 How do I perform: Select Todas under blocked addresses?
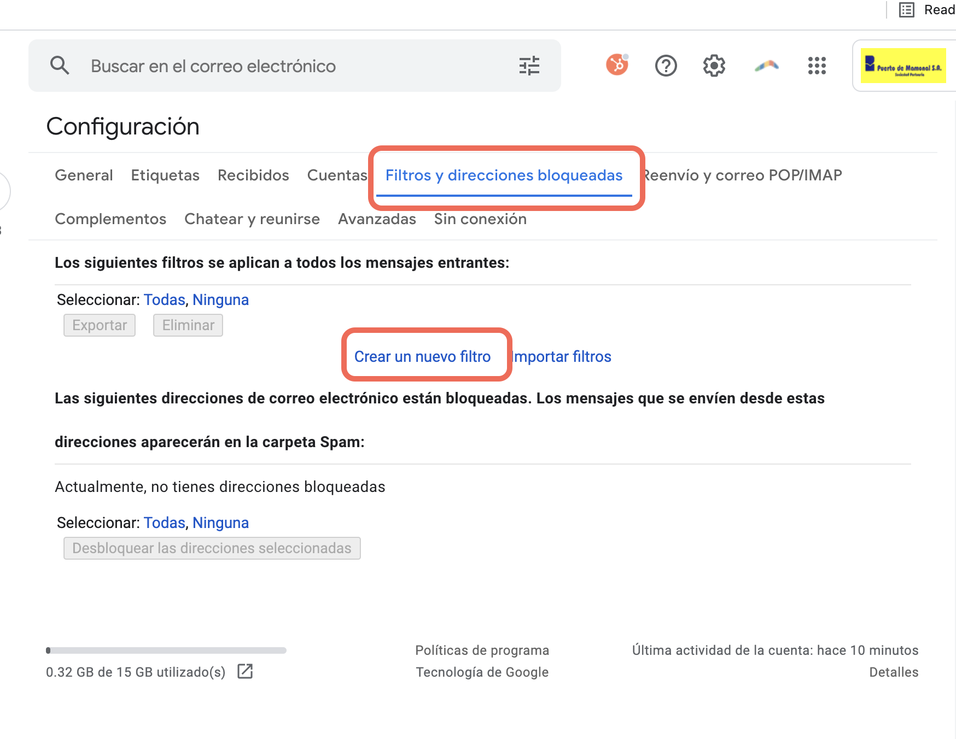point(165,523)
